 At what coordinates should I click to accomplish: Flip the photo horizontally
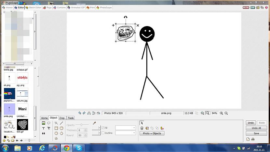(89, 113)
